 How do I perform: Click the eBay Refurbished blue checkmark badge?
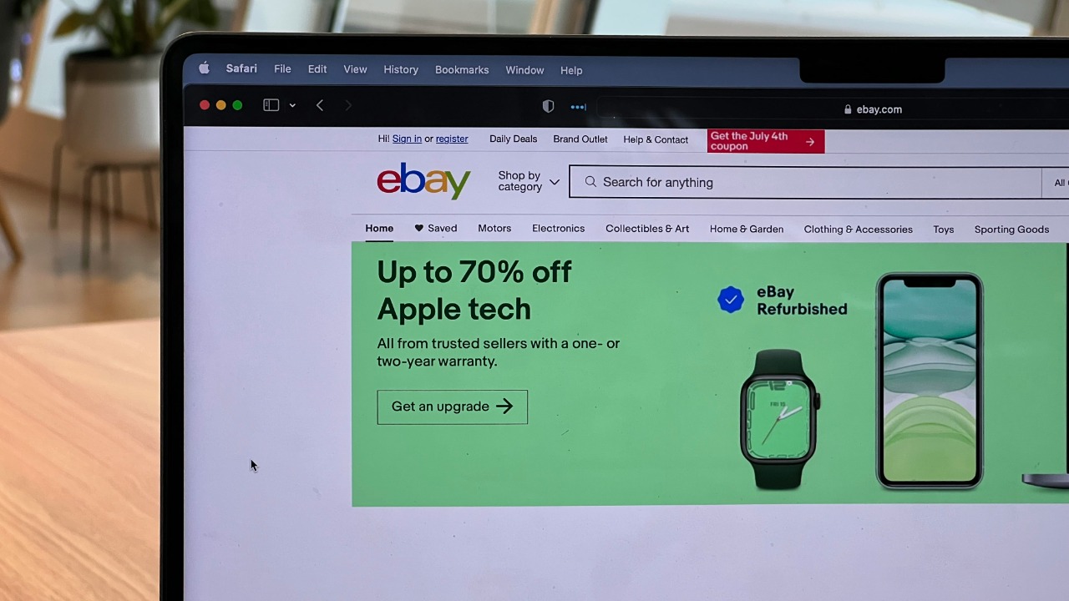pos(731,300)
